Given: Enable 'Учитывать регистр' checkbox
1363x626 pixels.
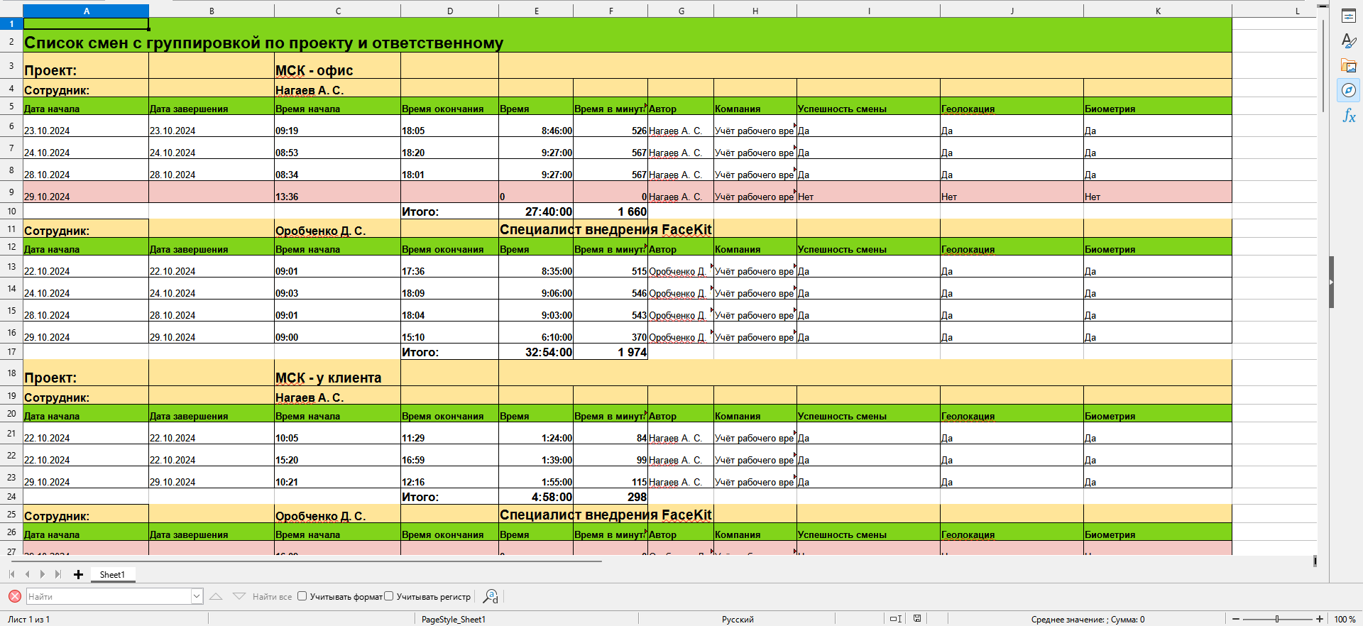Looking at the screenshot, I should (389, 596).
